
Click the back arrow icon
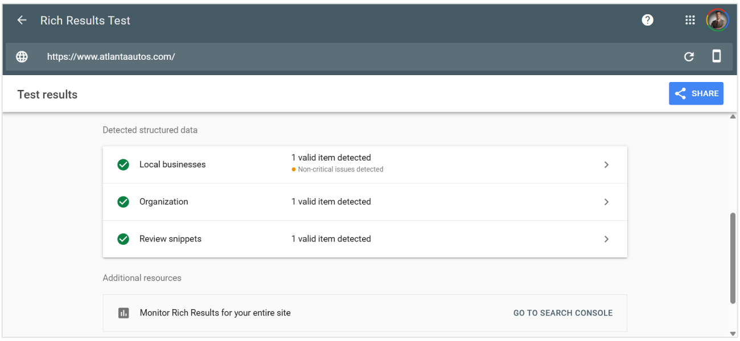click(x=22, y=20)
